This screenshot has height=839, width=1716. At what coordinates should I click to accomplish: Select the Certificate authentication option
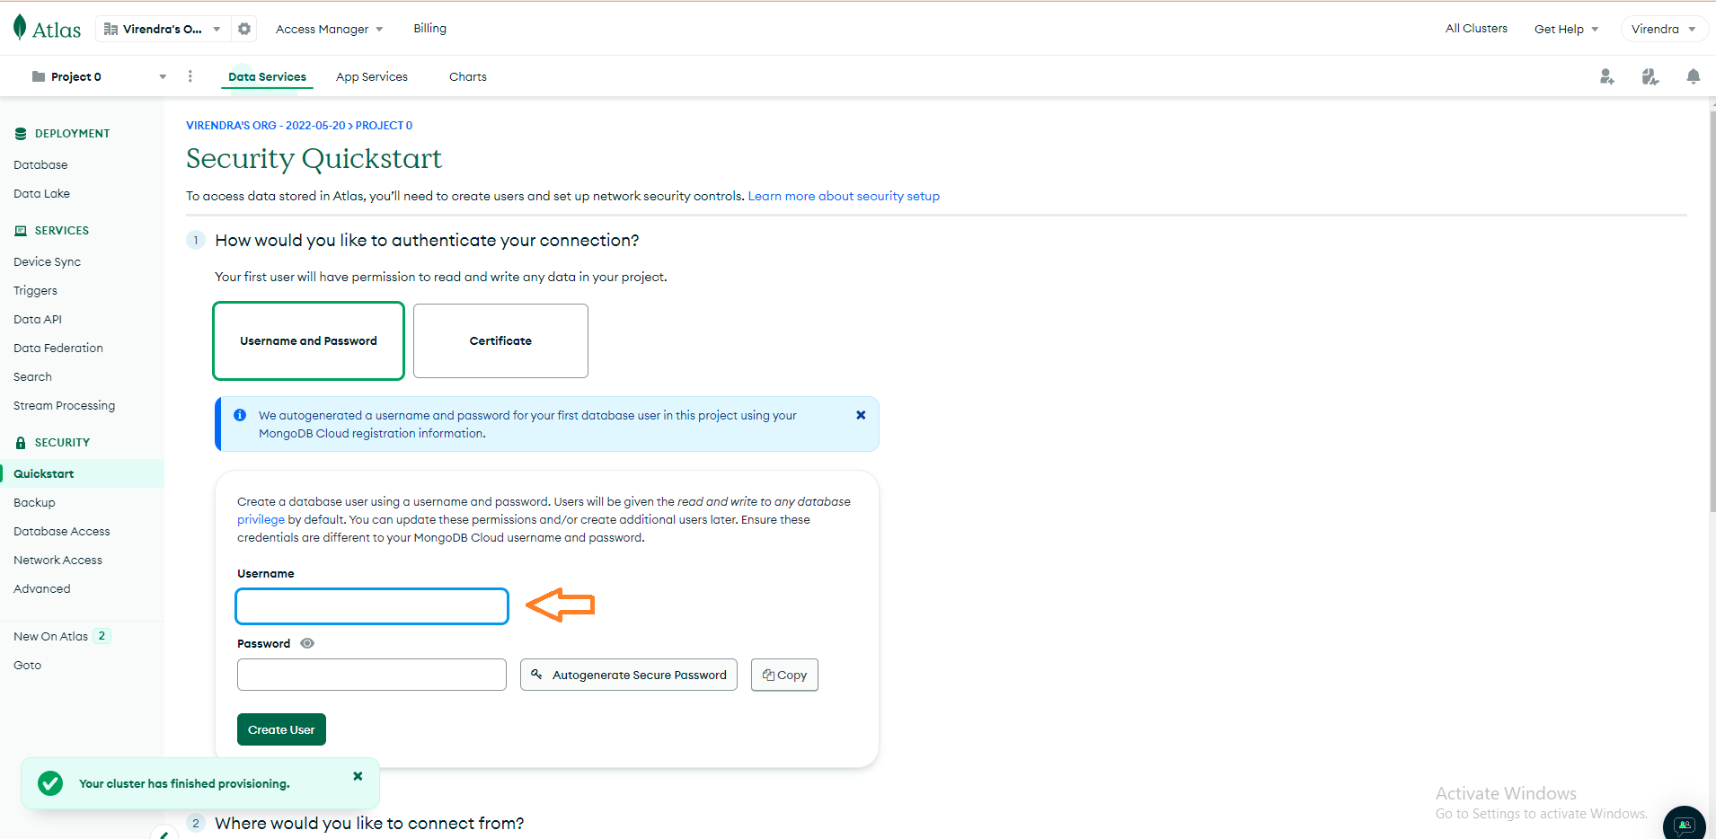[x=500, y=340]
